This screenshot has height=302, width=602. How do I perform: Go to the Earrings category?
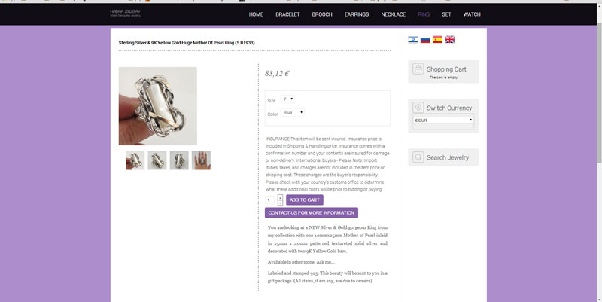click(x=357, y=14)
